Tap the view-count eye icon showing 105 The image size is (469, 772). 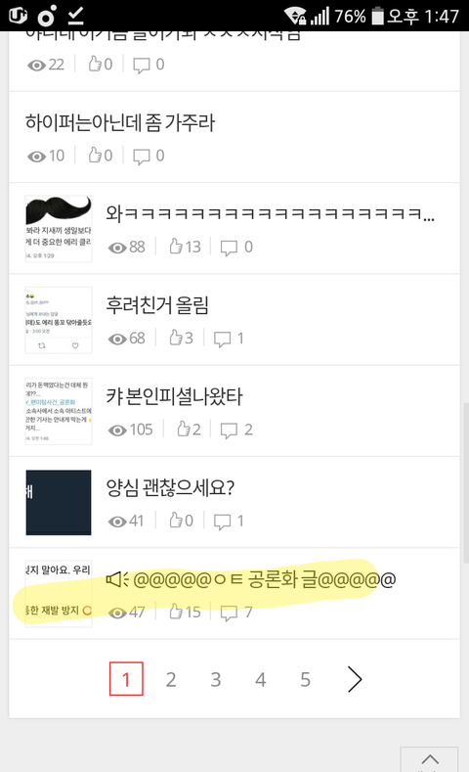tap(117, 431)
